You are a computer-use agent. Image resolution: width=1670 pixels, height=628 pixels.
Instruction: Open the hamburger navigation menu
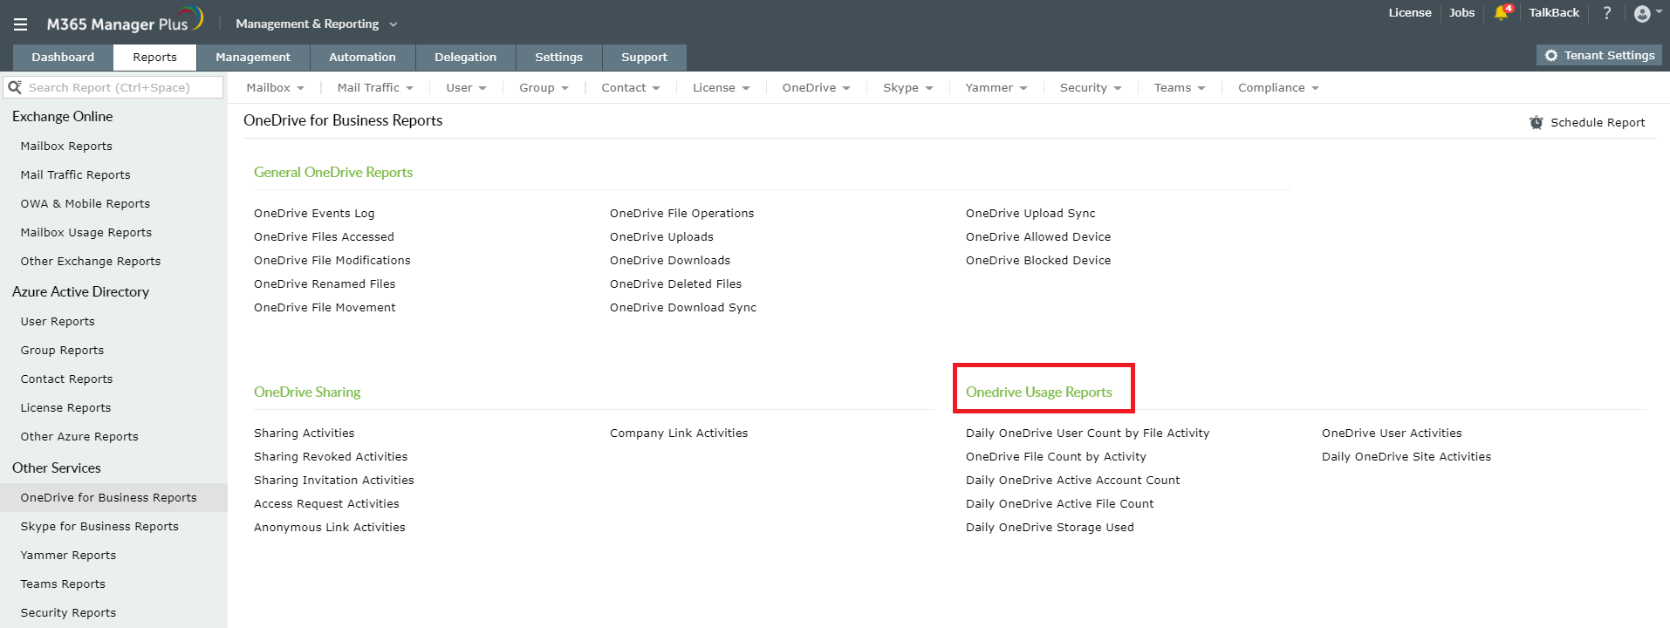(x=20, y=24)
